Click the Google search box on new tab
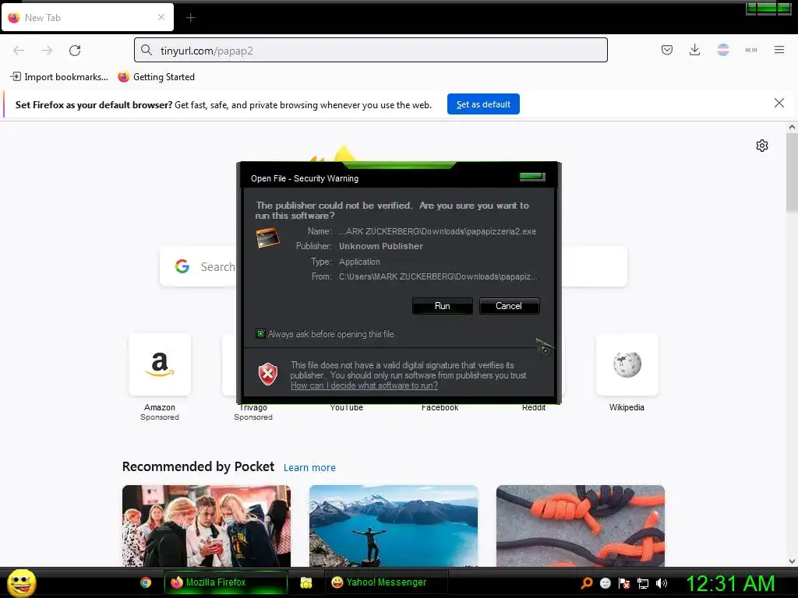Viewport: 798px width, 598px height. pos(394,266)
